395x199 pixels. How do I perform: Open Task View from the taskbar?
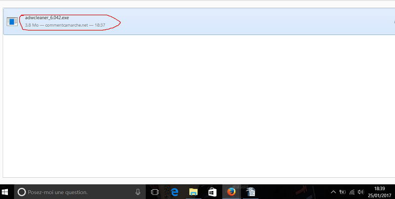click(155, 192)
